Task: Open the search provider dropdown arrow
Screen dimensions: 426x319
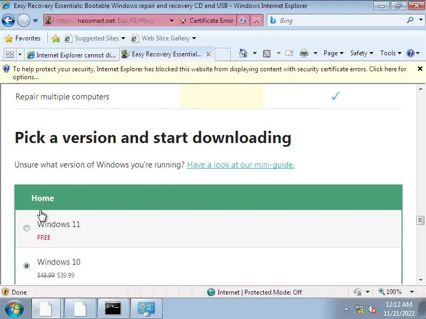Action: pos(421,20)
